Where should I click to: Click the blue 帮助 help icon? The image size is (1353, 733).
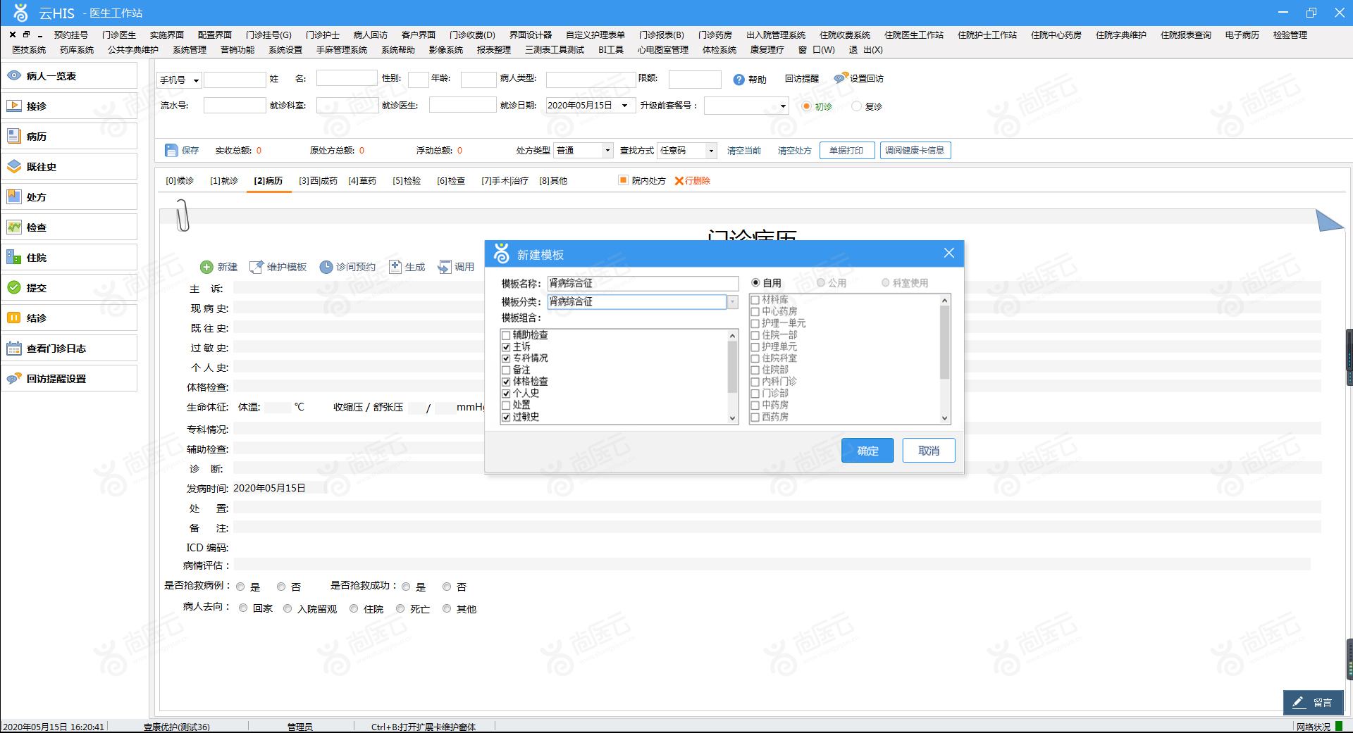(739, 80)
